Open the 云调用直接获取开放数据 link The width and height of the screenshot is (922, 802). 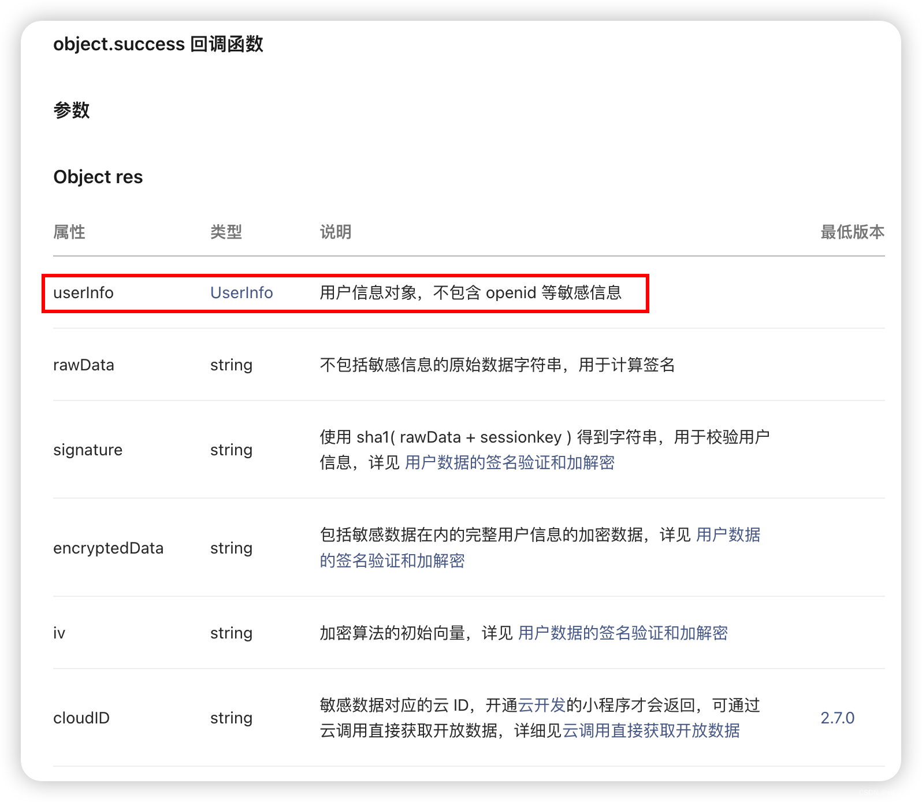pos(651,731)
